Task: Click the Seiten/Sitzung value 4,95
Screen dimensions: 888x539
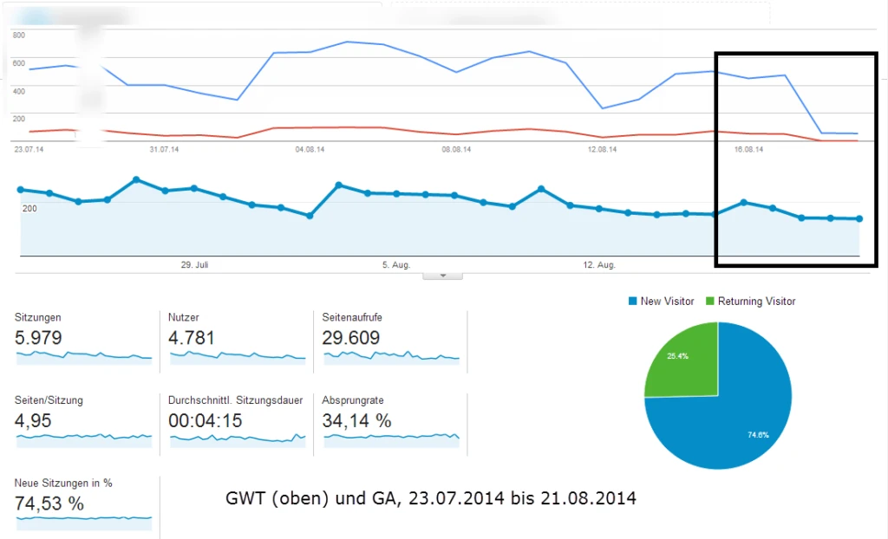Action: 33,420
